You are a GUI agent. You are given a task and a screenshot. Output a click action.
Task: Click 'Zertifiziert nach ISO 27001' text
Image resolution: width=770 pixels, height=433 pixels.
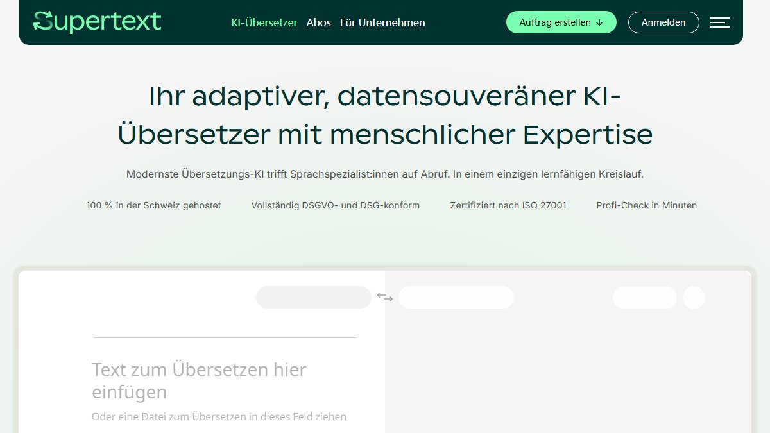[508, 205]
